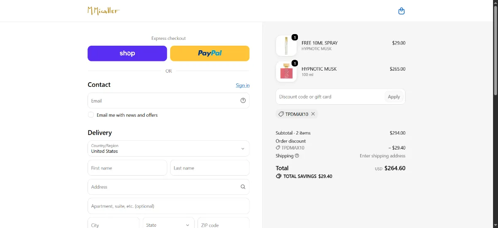Screen dimensions: 498x228
Task: Click the Sign in link
Action: (243, 85)
